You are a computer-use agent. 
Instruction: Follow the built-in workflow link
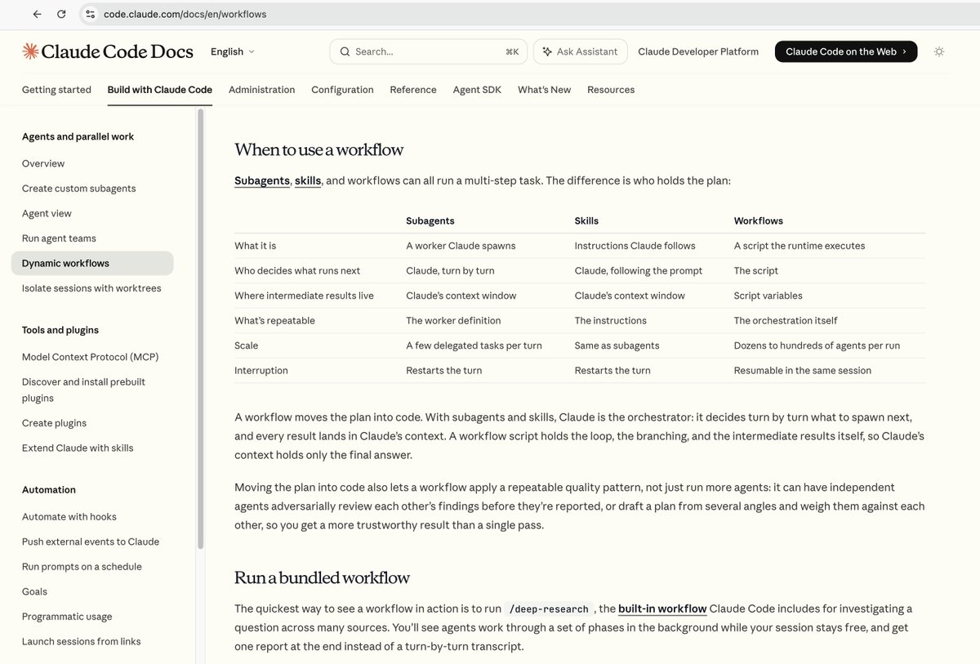(x=662, y=608)
